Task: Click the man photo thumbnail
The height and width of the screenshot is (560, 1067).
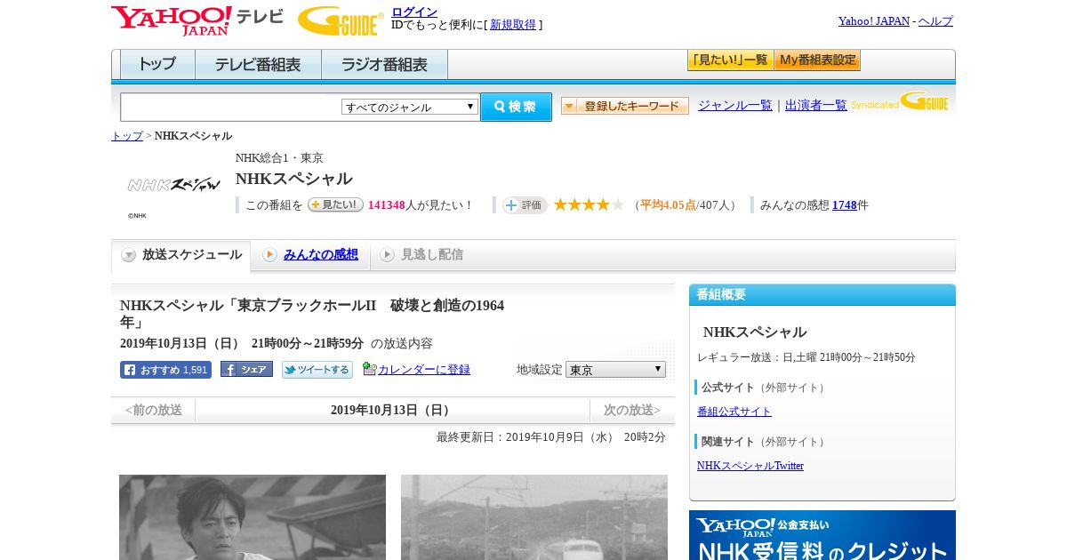Action: [253, 517]
